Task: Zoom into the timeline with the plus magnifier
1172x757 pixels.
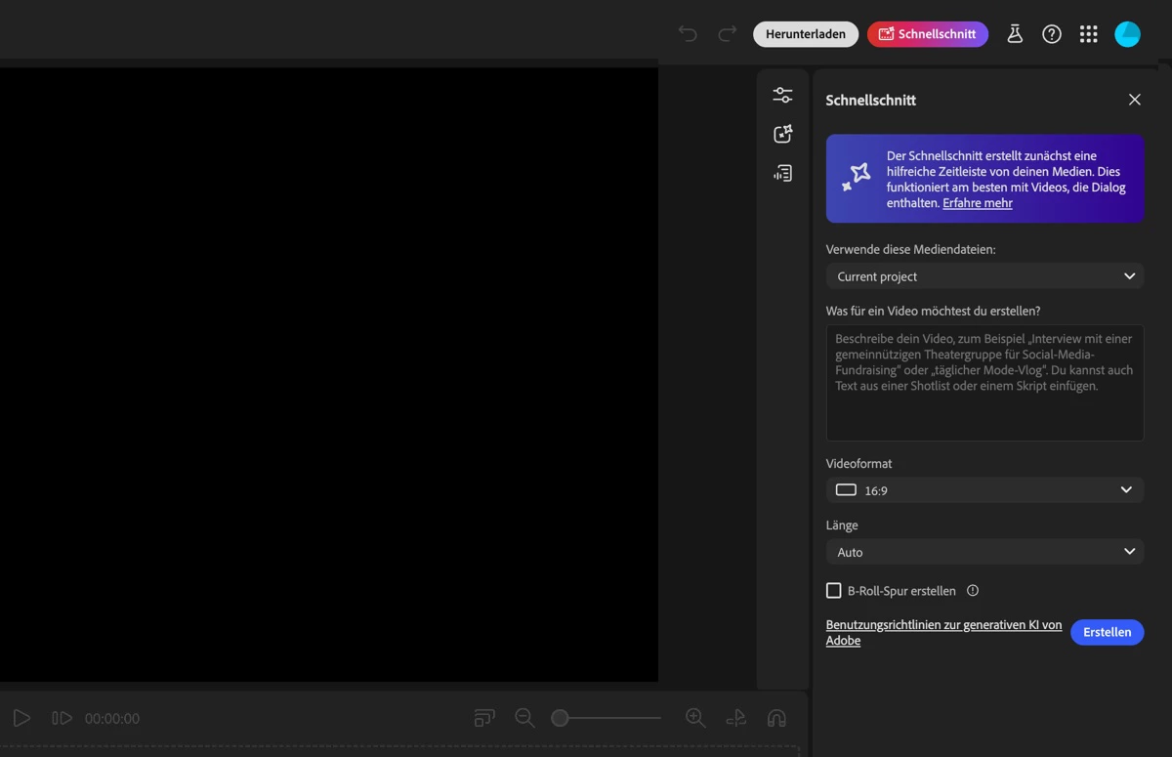Action: coord(695,718)
